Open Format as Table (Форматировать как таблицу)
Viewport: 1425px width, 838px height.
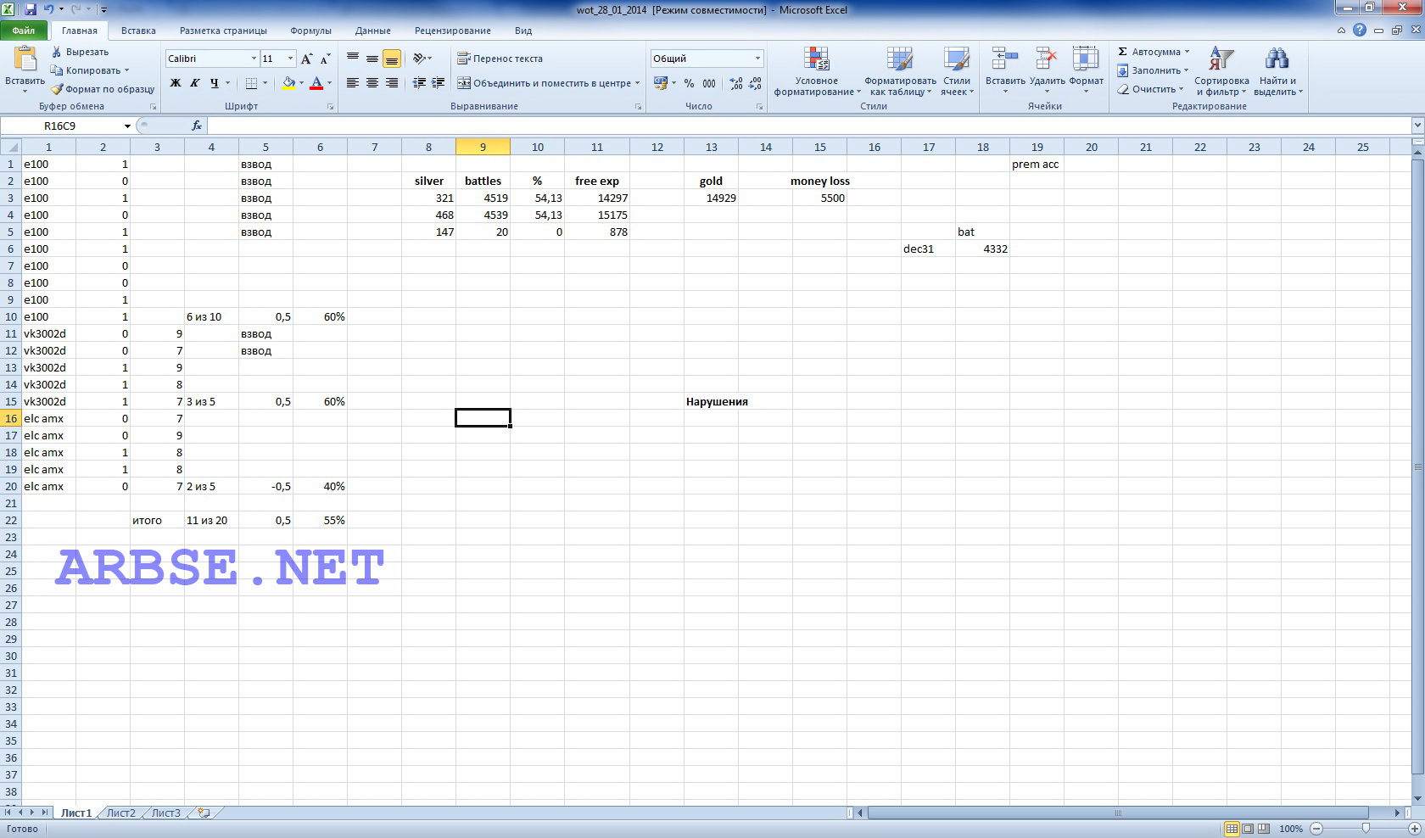[x=900, y=71]
